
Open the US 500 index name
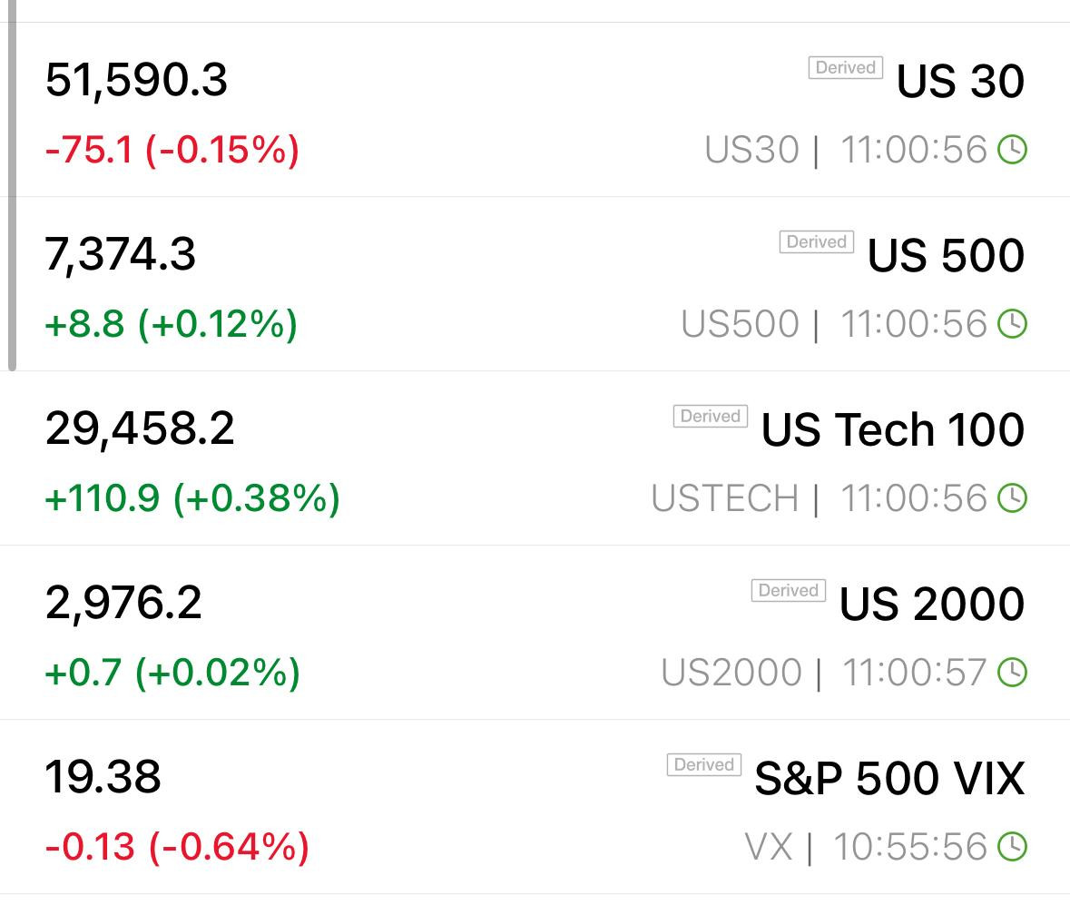[x=946, y=255]
